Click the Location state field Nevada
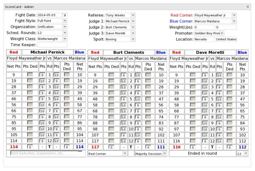 (x=204, y=39)
